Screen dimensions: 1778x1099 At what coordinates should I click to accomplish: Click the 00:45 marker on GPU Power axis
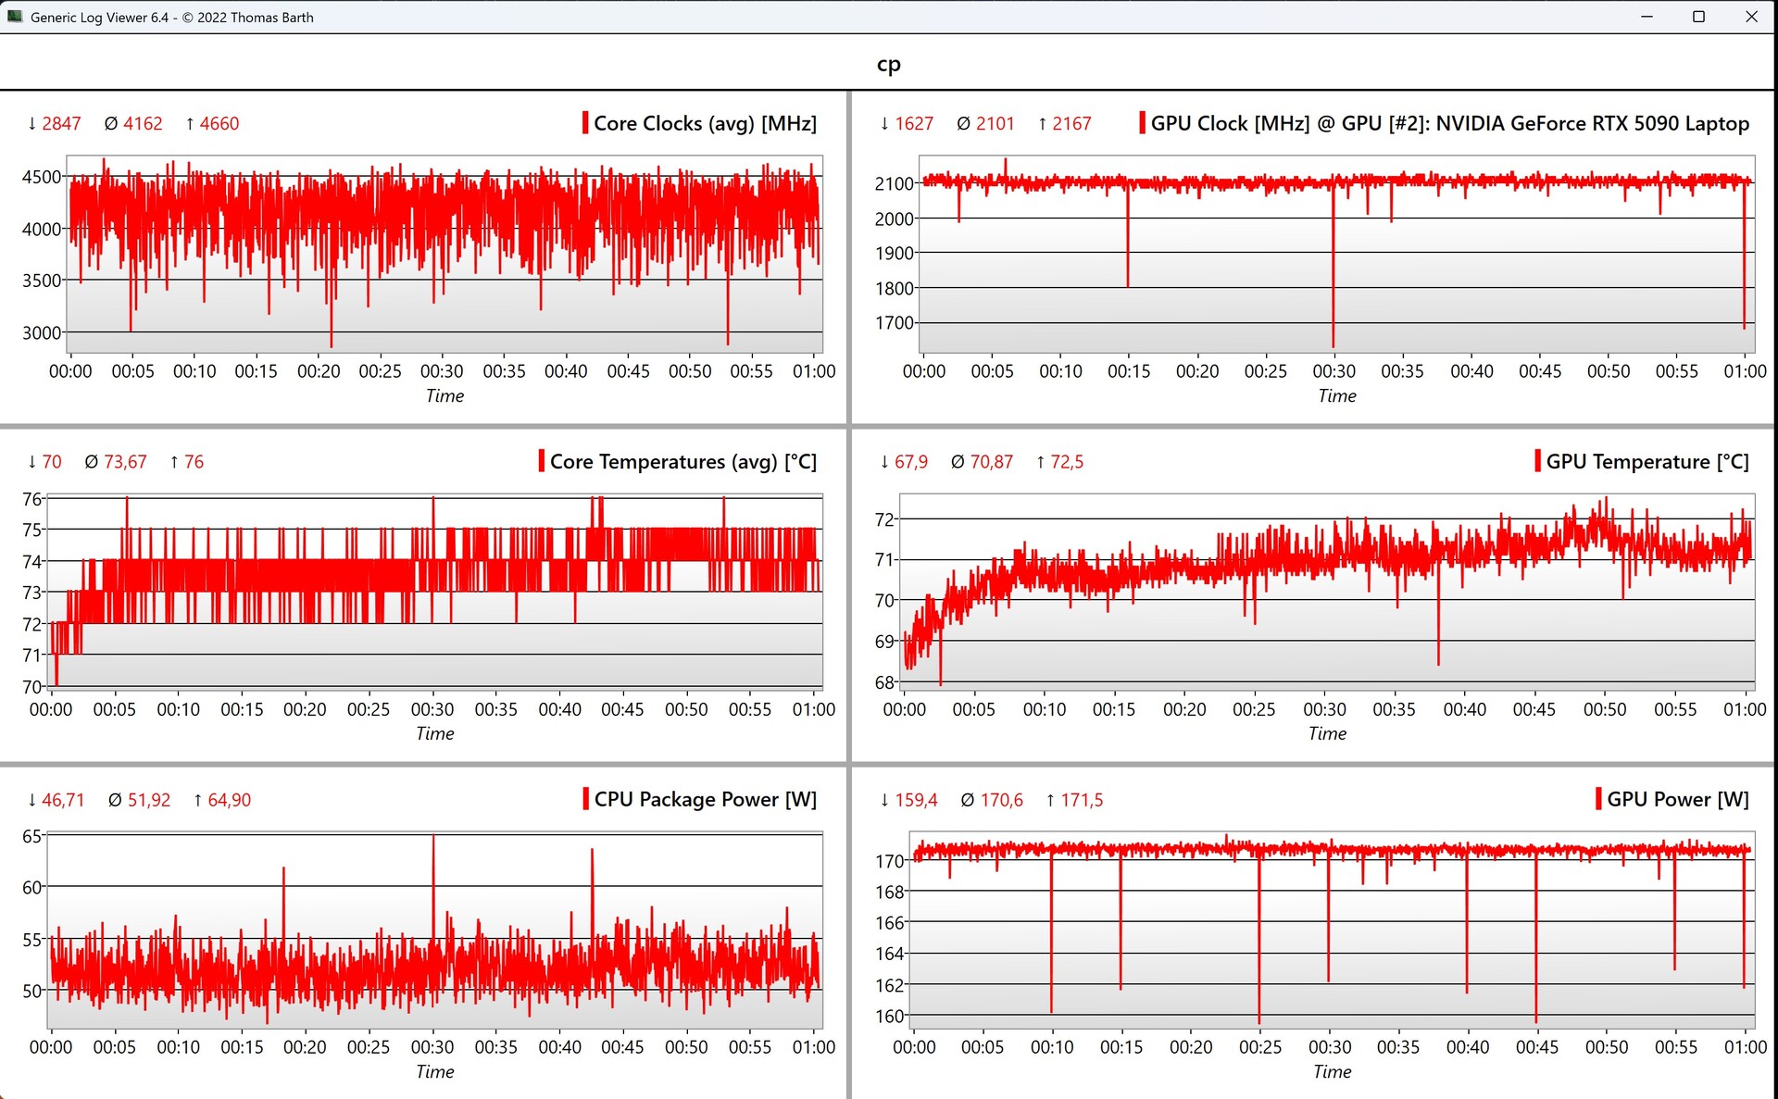1536,1047
